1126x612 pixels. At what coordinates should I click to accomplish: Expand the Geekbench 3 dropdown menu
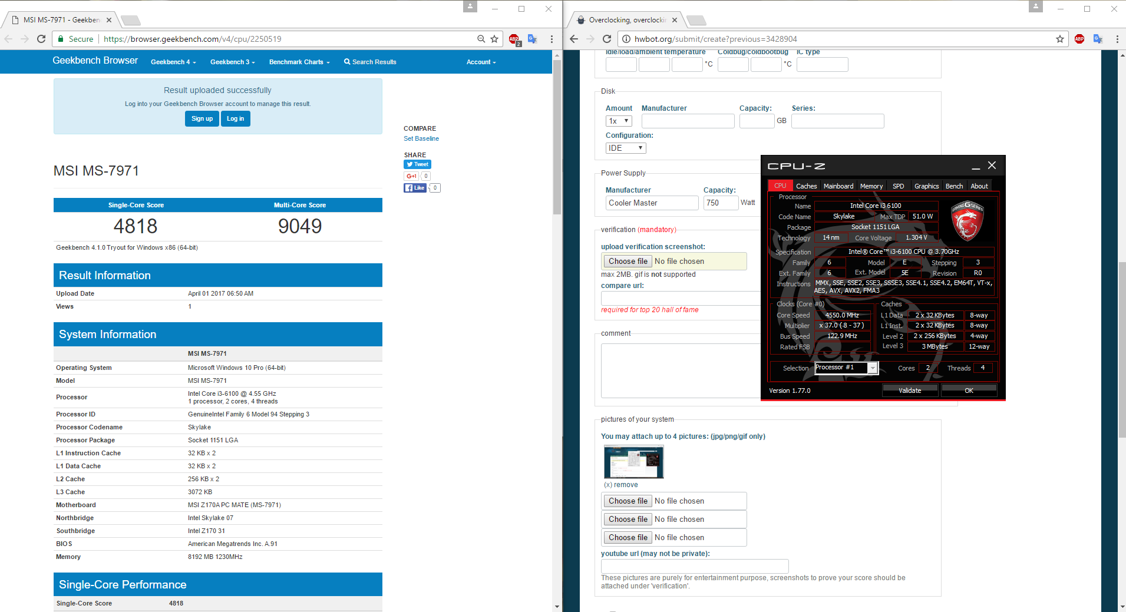pos(233,62)
